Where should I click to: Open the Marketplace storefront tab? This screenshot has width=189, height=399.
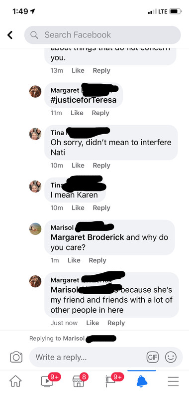point(78,382)
